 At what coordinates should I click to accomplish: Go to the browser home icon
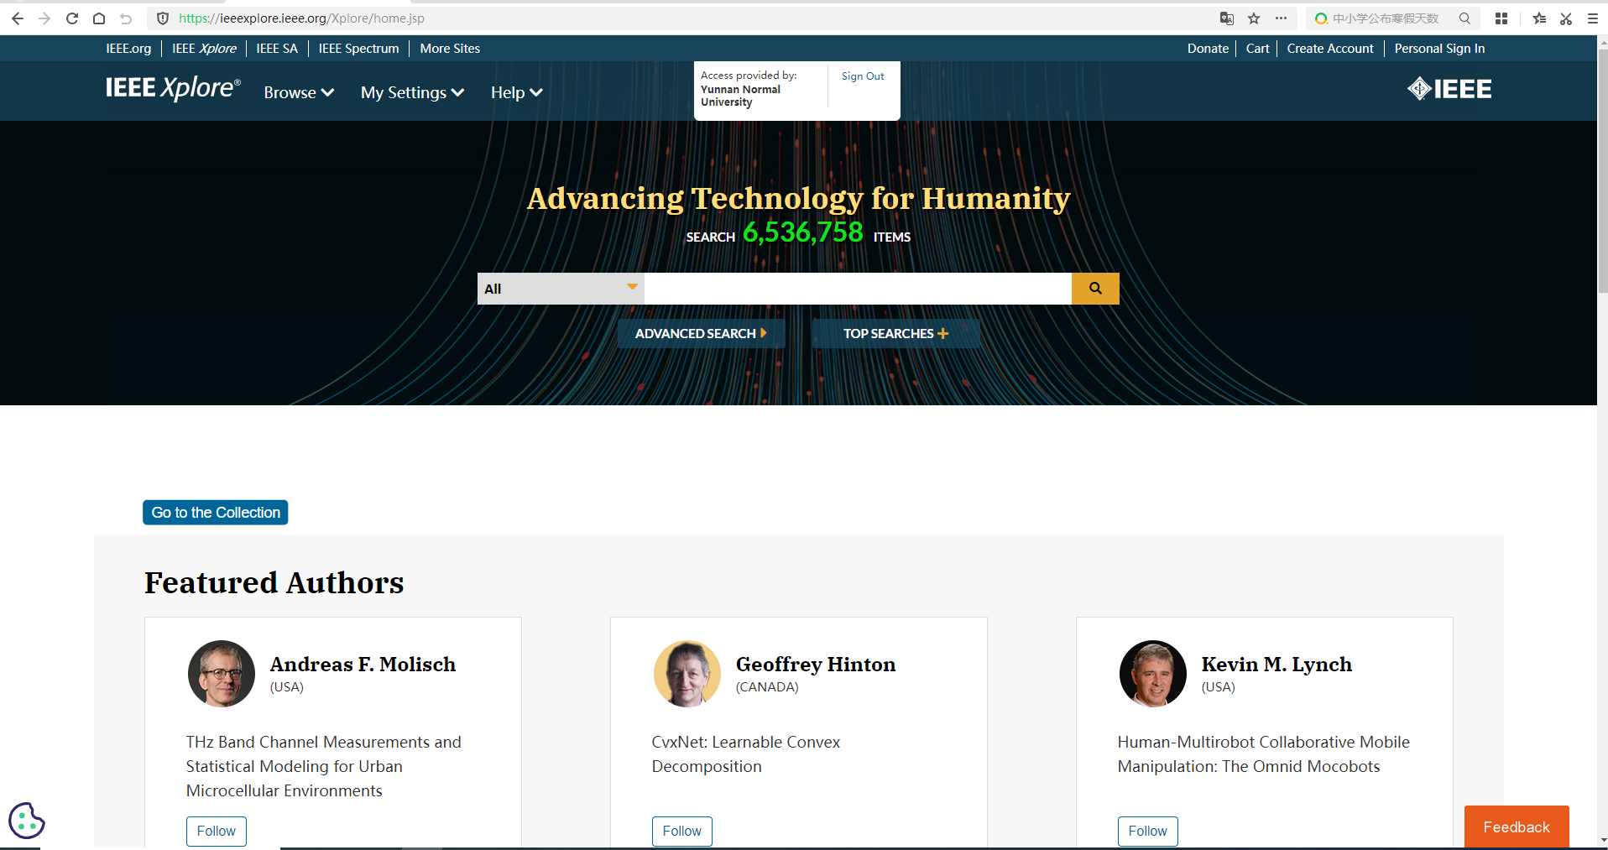99,18
